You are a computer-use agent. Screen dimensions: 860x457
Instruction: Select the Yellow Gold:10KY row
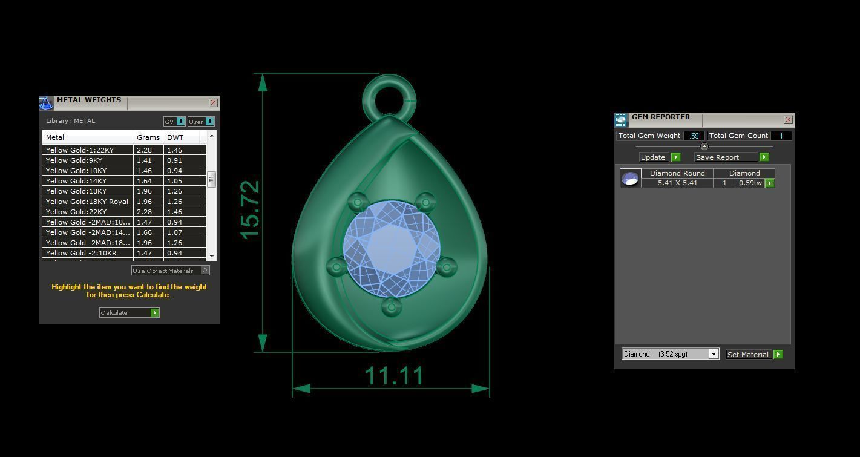124,171
